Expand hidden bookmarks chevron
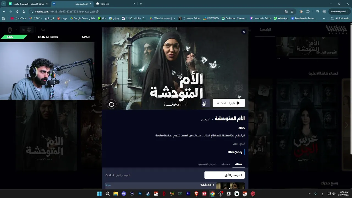Image resolution: width=352 pixels, height=198 pixels. [x=324, y=18]
